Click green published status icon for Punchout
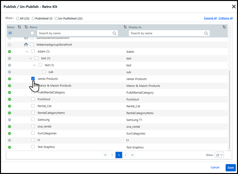 pyautogui.click(x=10, y=99)
